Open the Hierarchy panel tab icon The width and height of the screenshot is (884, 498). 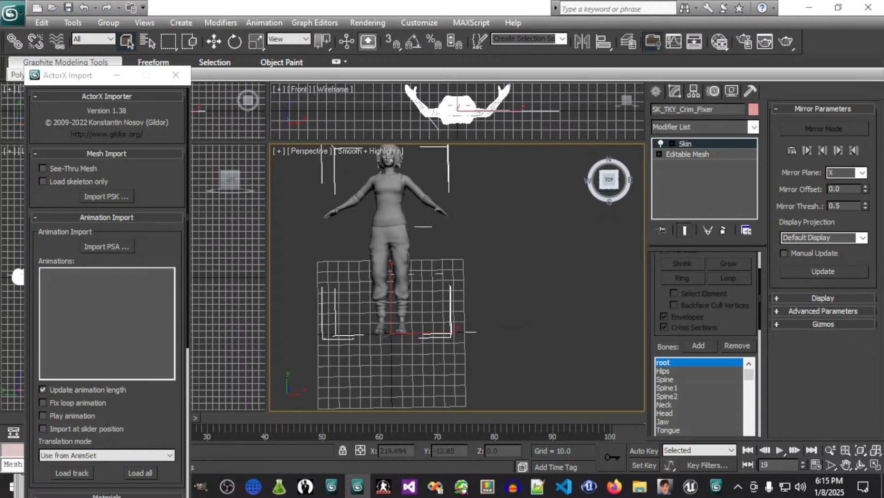pos(693,91)
